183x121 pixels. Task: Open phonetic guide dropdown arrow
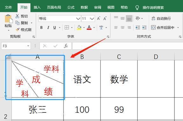[106, 27]
